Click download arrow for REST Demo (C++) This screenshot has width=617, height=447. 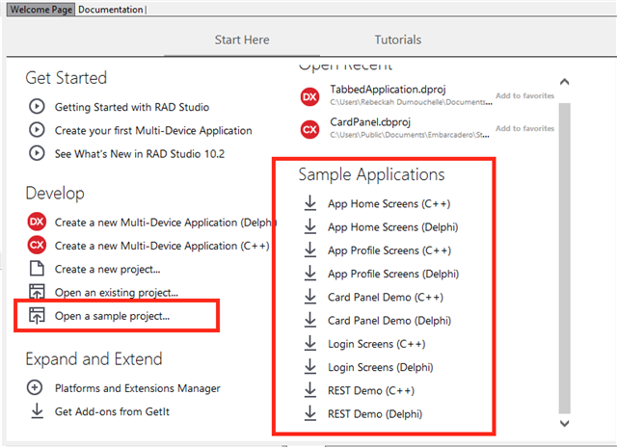310,389
